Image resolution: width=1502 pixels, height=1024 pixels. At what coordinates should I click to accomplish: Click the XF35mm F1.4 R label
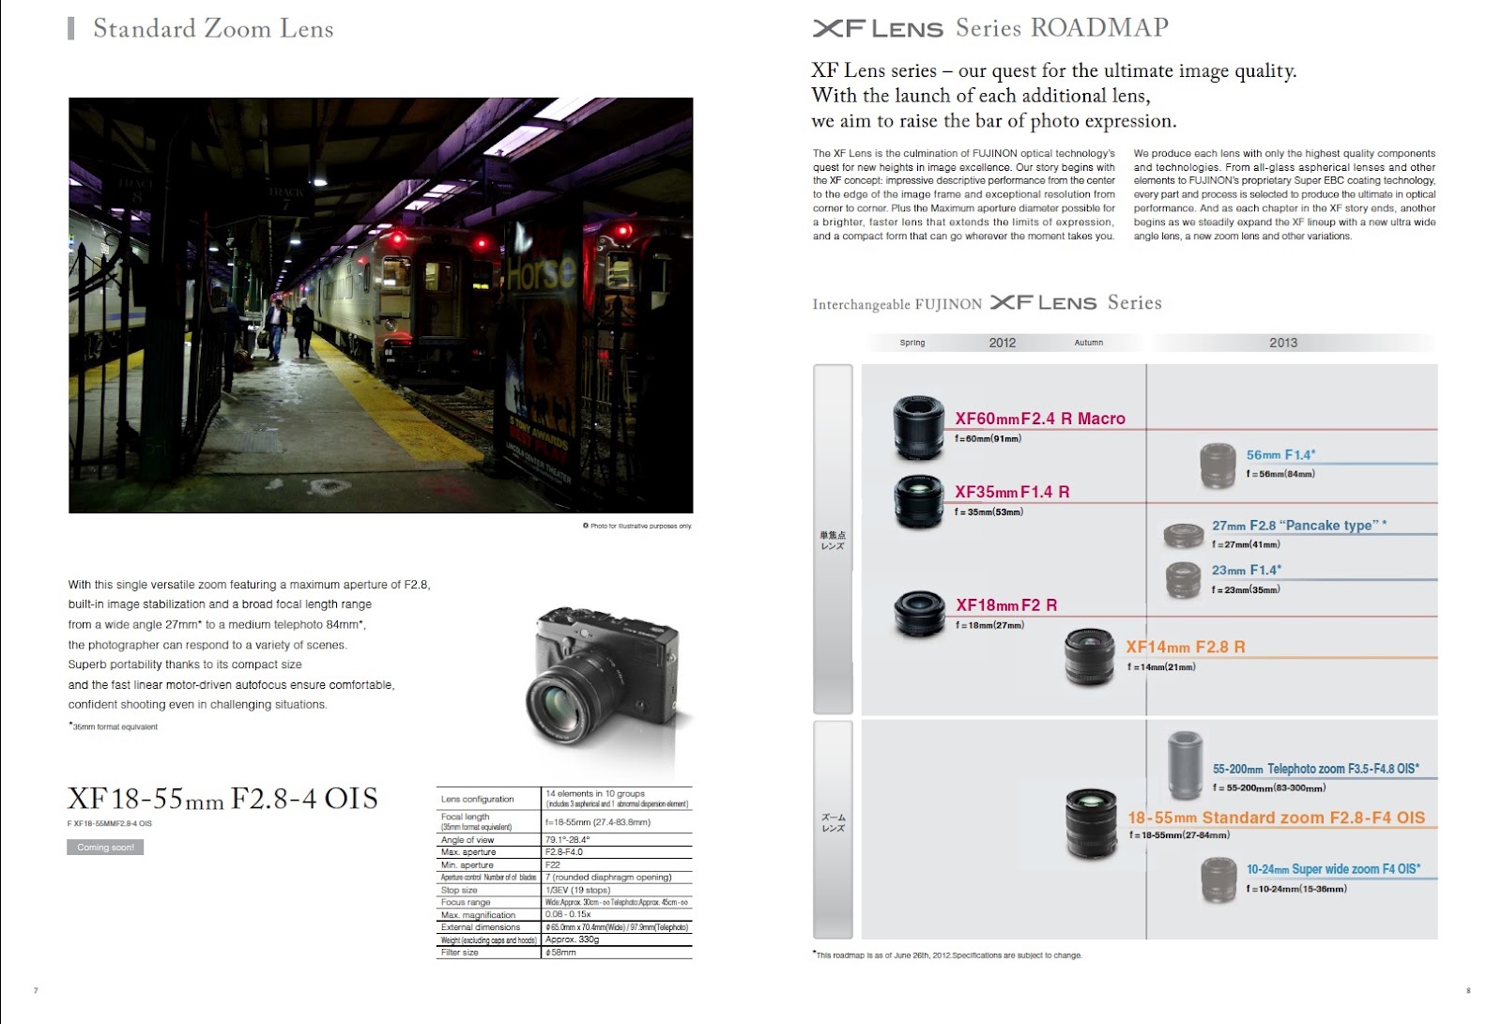pos(1012,492)
